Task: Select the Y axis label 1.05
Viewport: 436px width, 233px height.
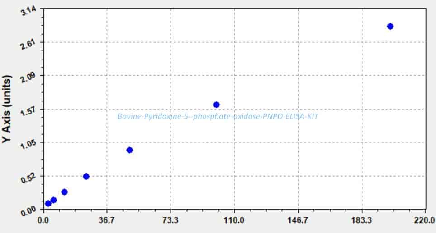Action: [28, 145]
